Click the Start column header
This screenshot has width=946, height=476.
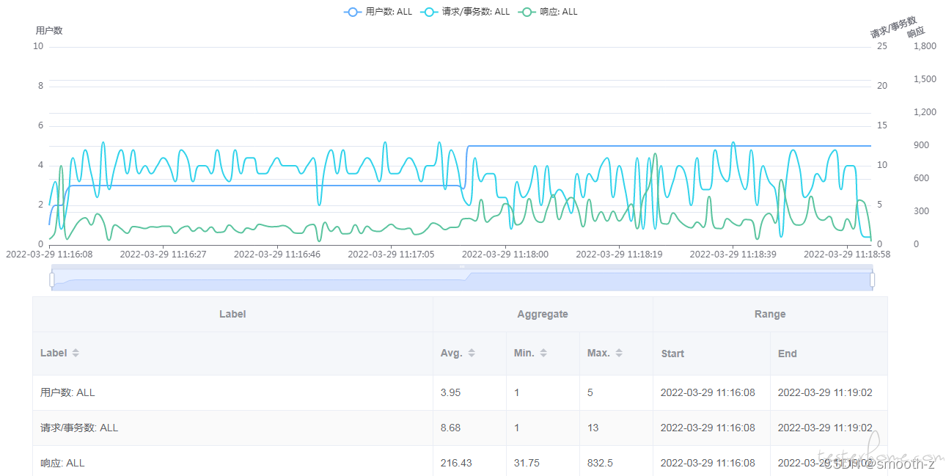coord(672,354)
